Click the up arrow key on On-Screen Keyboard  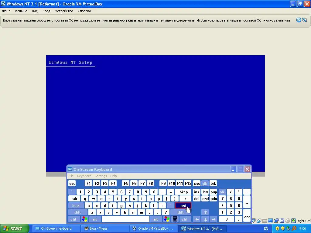205,212
